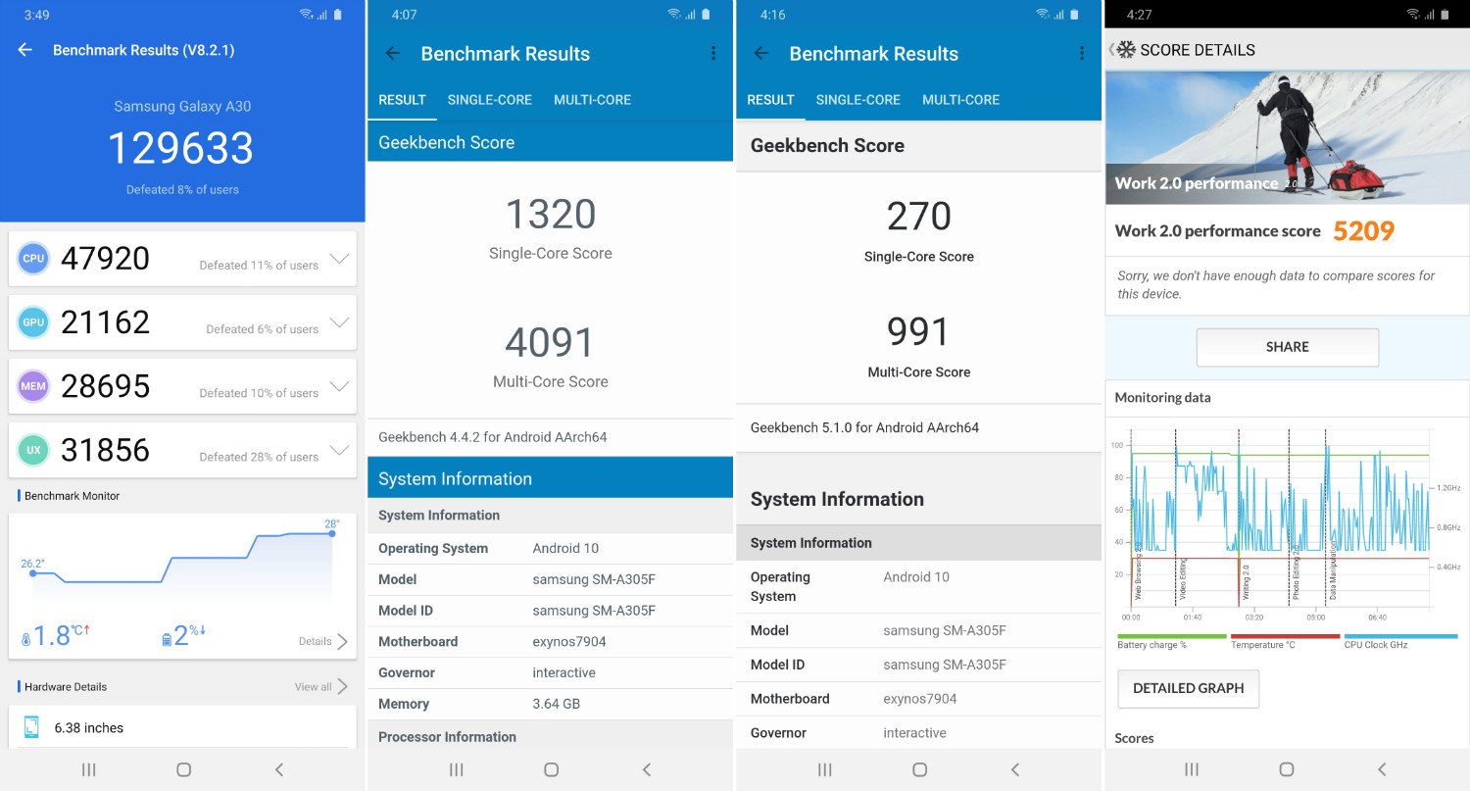This screenshot has height=791, width=1470.
Task: Tap the GPU badge icon beside 21162
Action: click(x=33, y=322)
